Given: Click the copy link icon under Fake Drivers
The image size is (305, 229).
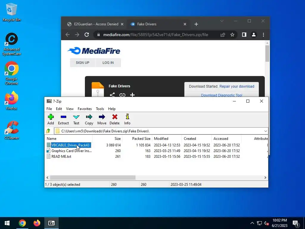Looking at the screenshot, I should (122, 95).
